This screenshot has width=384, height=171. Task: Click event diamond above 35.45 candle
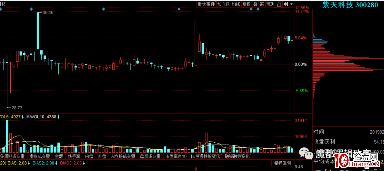31,9
